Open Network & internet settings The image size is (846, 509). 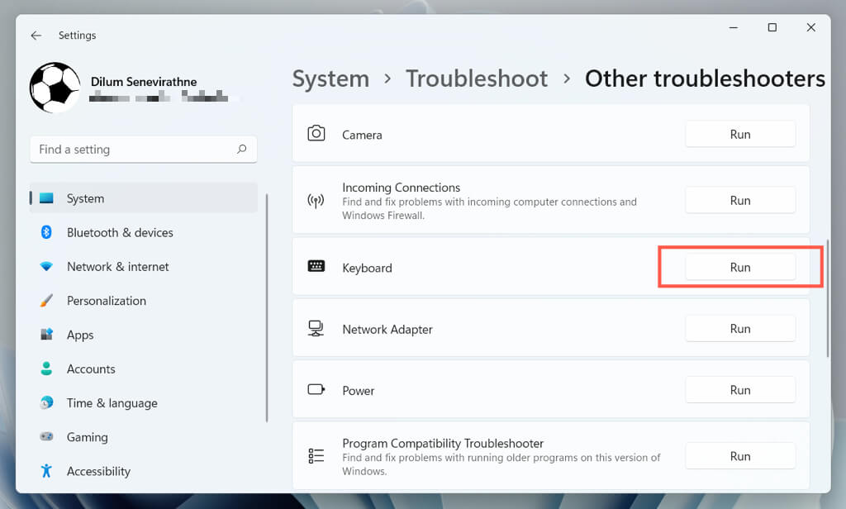[x=117, y=267]
